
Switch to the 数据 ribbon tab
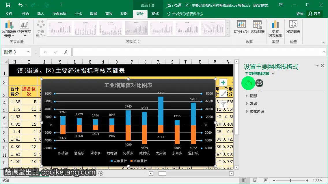pos(94,14)
